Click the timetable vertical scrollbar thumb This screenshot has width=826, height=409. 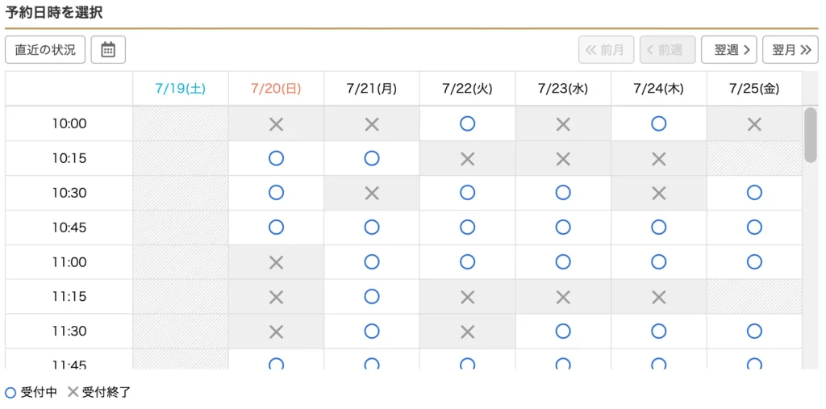click(x=811, y=135)
